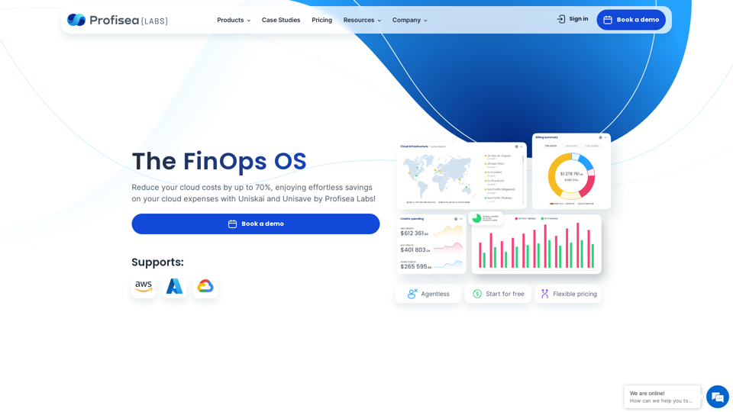This screenshot has width=733, height=412.
Task: Click the Cloud infrastructure world map card
Action: 462,175
